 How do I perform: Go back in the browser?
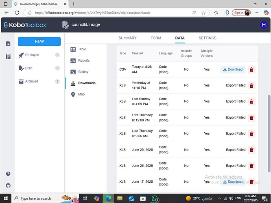(x=7, y=13)
